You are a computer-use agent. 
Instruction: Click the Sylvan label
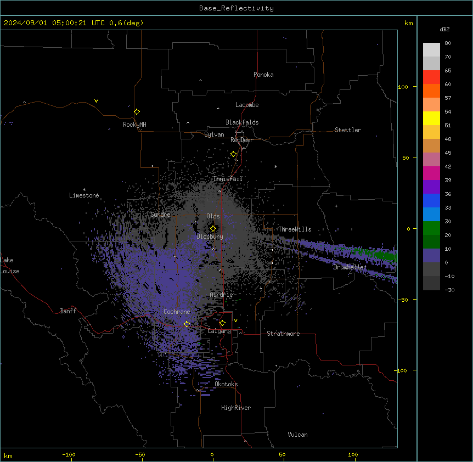214,134
